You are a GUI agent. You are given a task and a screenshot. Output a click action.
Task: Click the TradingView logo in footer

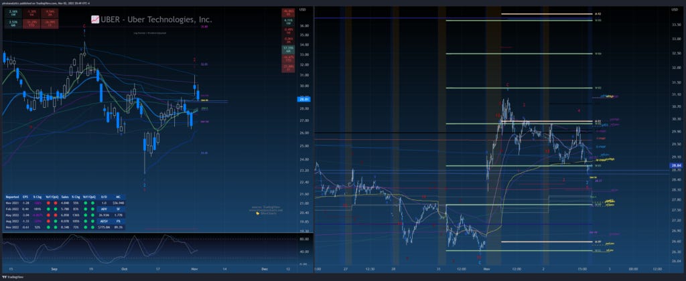(x=11, y=277)
